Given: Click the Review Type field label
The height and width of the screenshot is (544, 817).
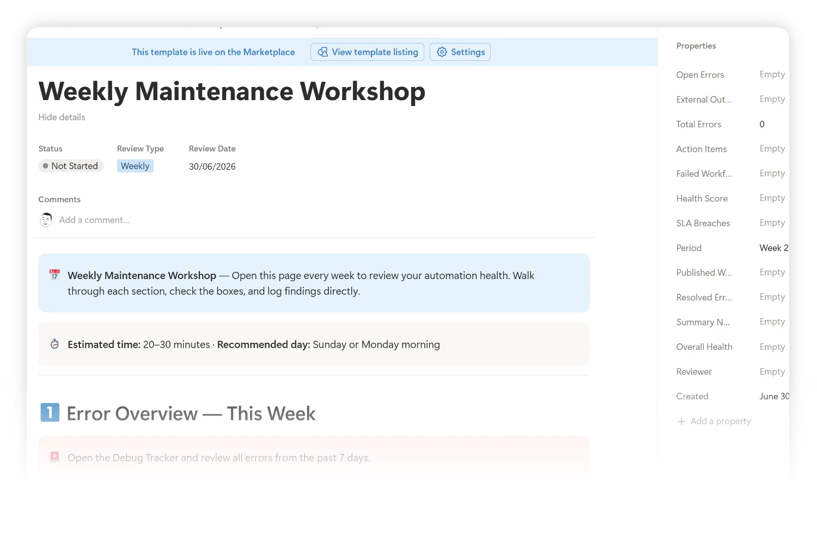Looking at the screenshot, I should tap(141, 149).
